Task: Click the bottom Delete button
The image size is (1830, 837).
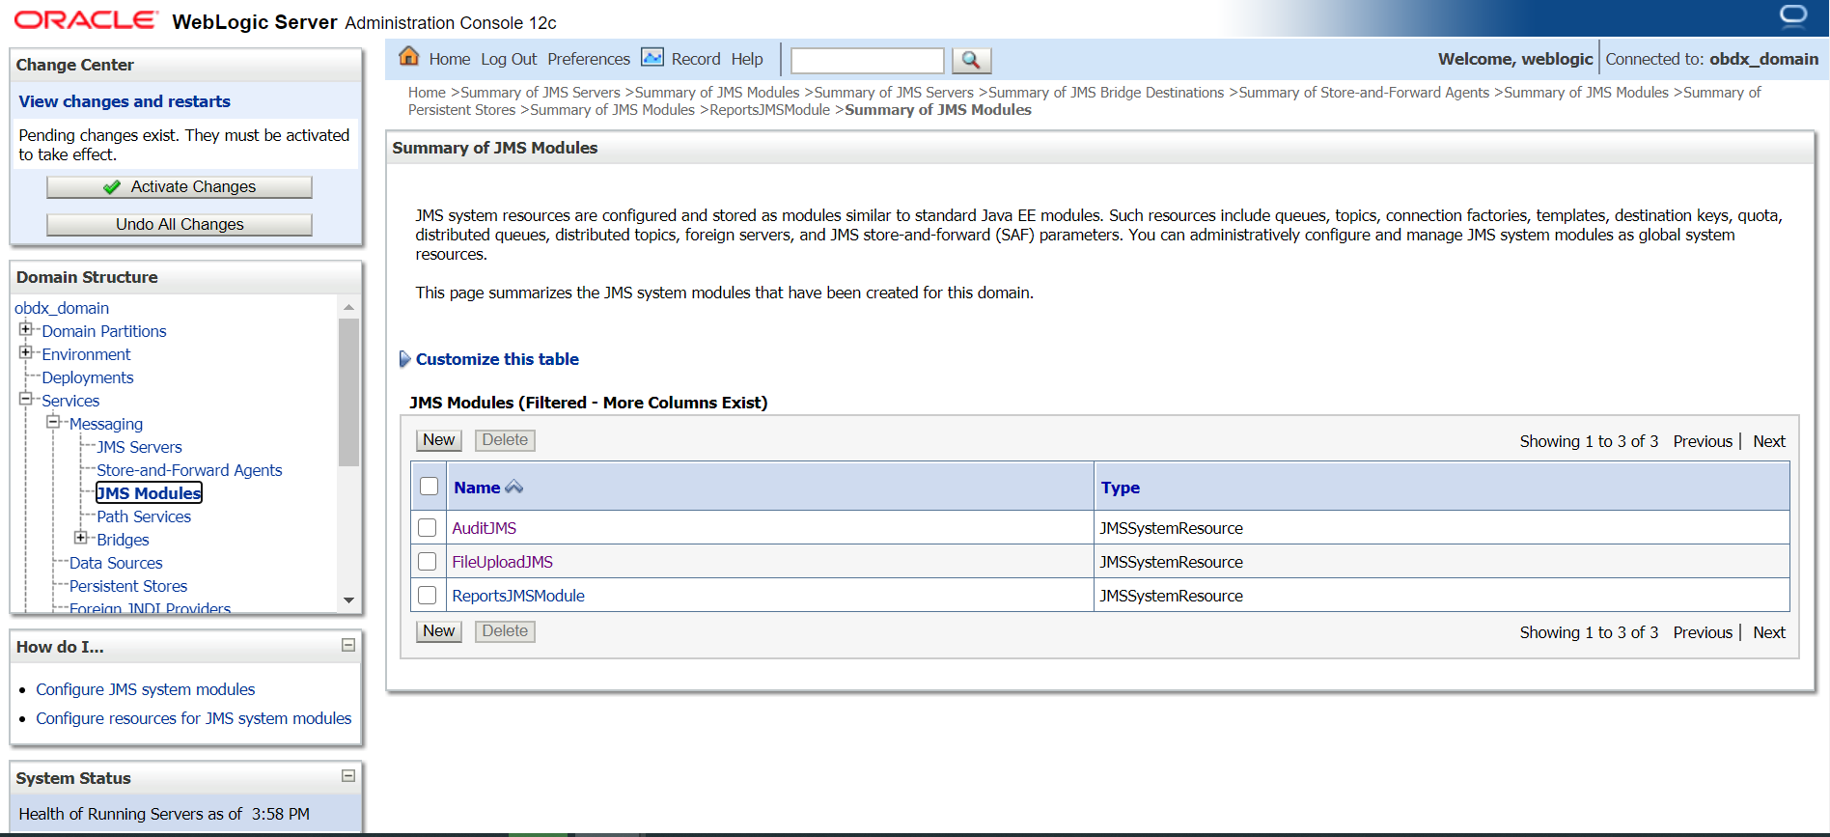Action: [505, 631]
